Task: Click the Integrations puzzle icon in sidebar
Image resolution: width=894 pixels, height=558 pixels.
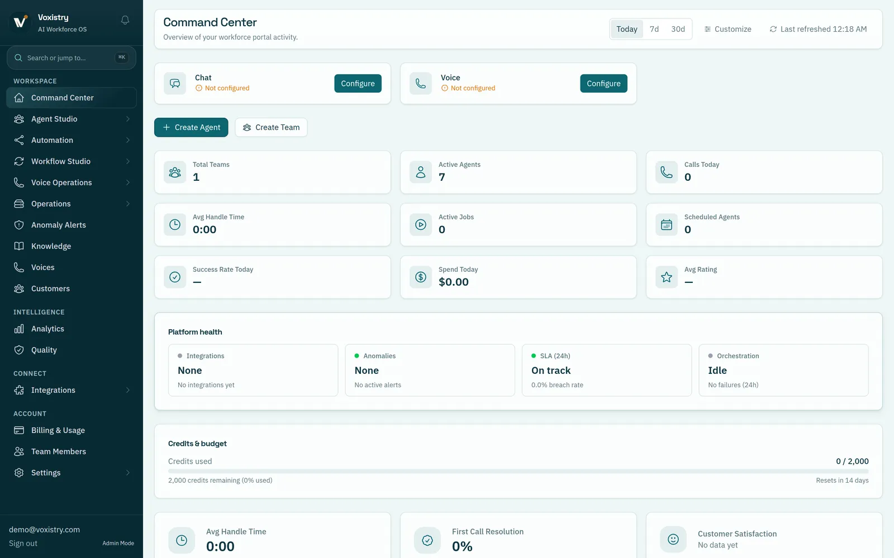Action: (x=19, y=390)
